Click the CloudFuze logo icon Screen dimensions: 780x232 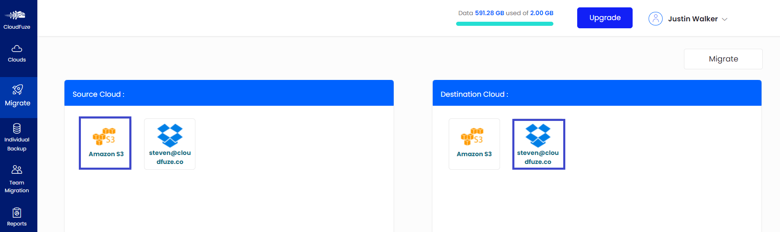15,15
